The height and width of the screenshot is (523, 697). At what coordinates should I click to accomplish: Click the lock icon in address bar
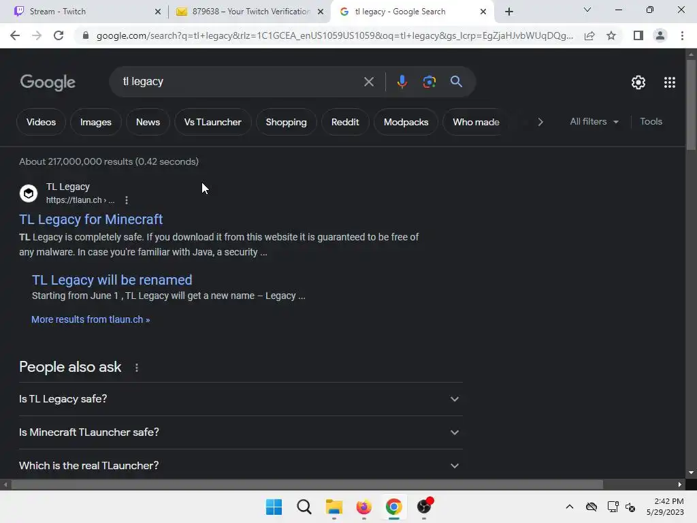click(86, 35)
